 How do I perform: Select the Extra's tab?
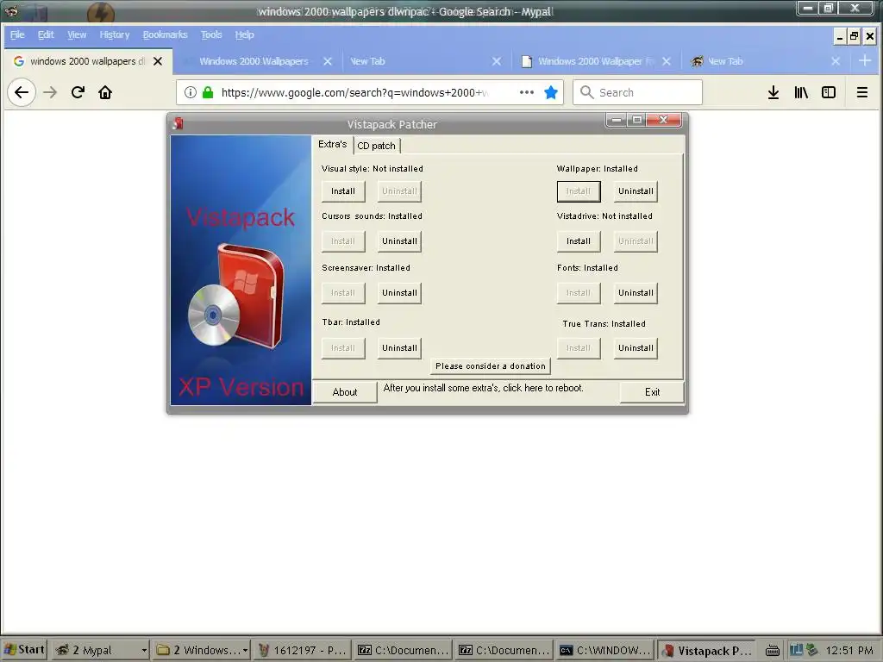[332, 144]
